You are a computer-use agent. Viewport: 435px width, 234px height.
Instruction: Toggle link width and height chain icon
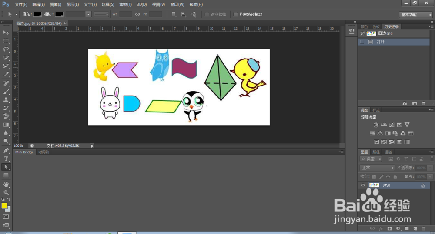coord(137,14)
